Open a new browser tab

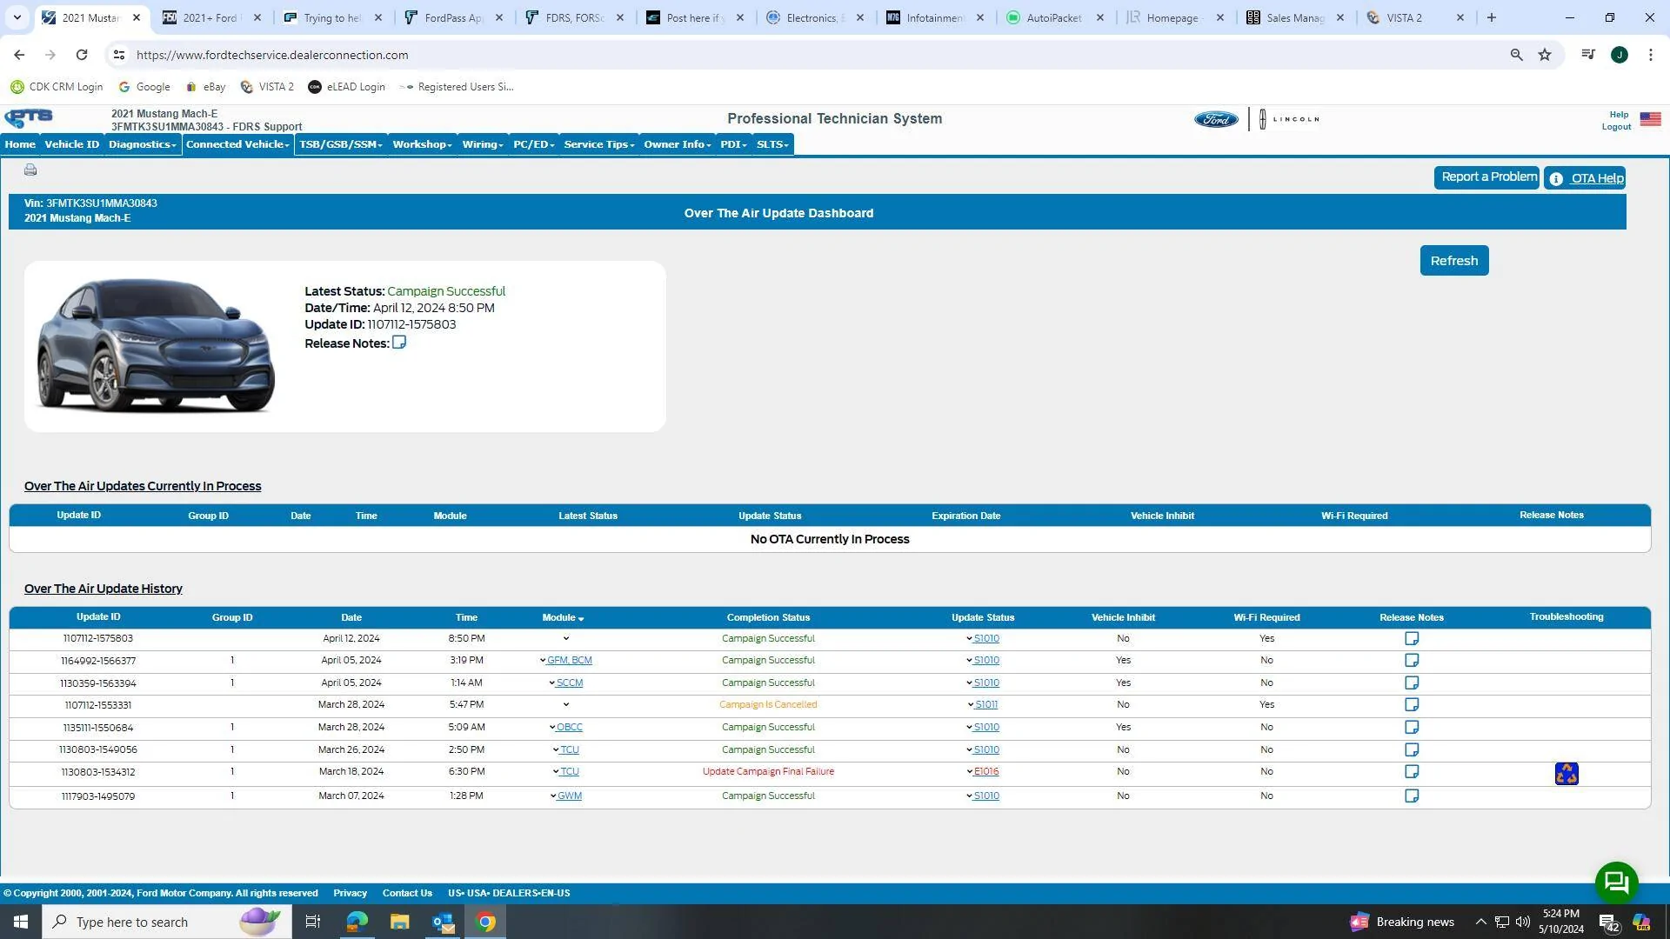[x=1491, y=17]
